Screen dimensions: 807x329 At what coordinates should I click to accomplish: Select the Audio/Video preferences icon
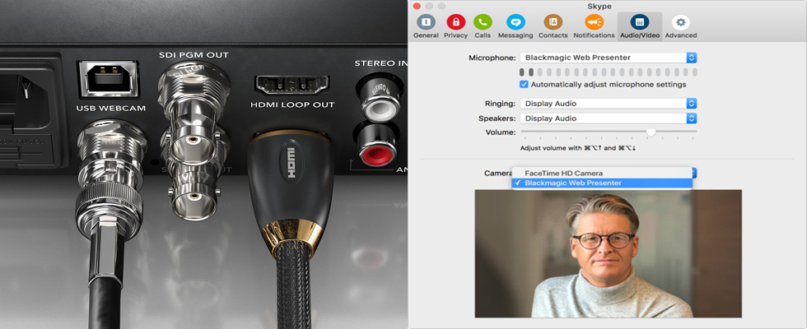(639, 25)
